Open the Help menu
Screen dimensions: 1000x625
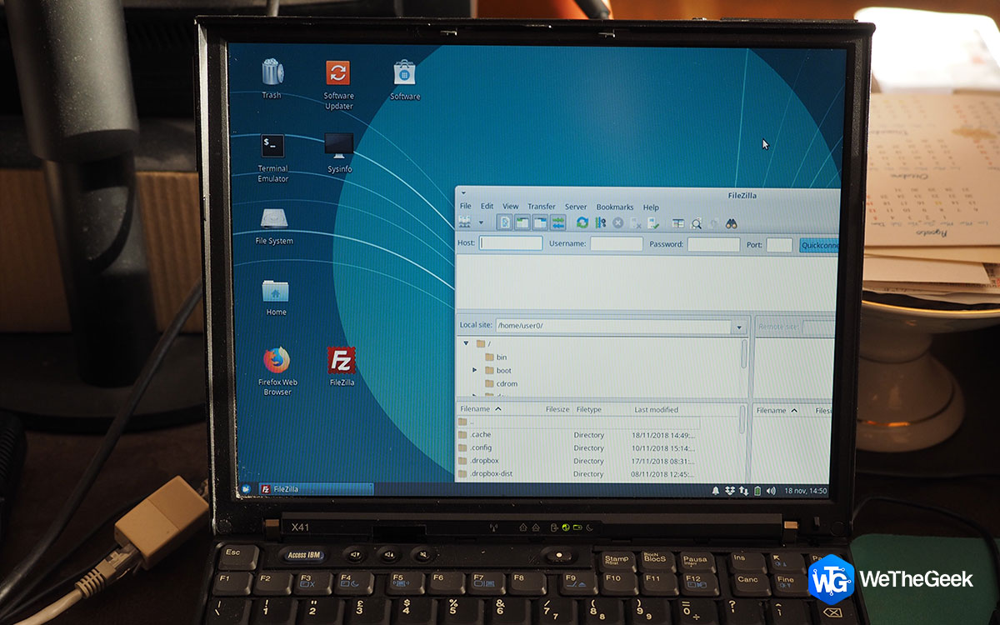coord(651,207)
